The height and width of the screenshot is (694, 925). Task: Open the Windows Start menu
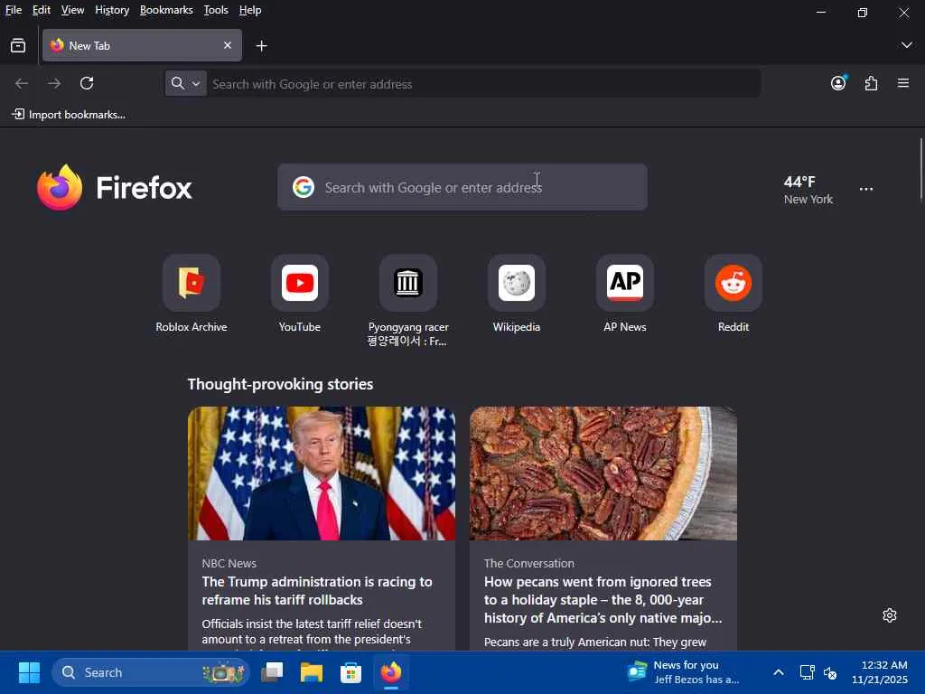[29, 672]
